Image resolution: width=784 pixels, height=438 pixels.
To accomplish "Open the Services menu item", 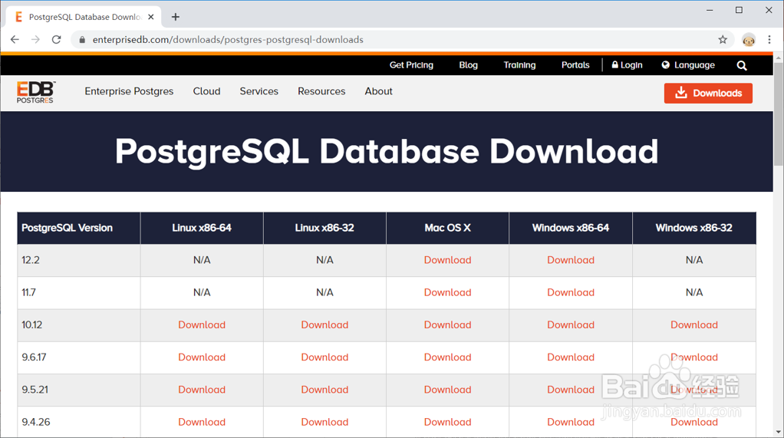I will [x=259, y=91].
